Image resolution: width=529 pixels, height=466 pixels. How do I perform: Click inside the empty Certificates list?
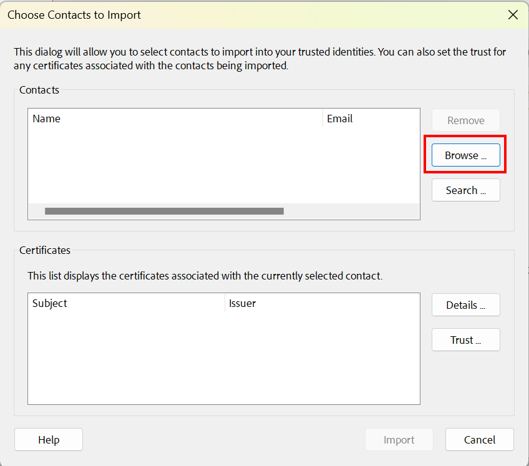click(218, 356)
